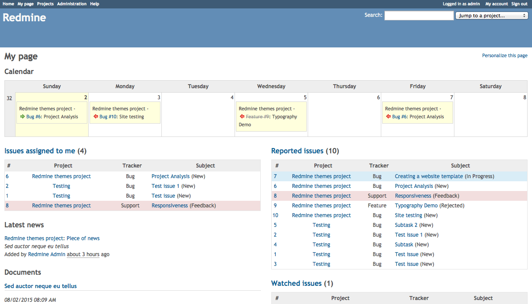Click the "Personalize this page" link
This screenshot has height=304, width=532.
click(x=505, y=56)
